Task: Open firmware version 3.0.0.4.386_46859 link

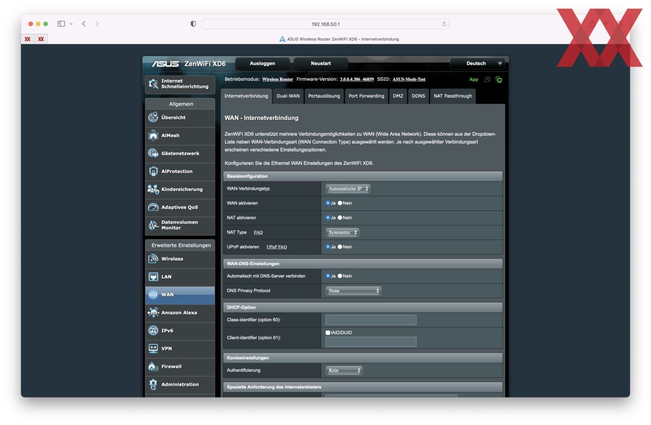Action: 357,79
